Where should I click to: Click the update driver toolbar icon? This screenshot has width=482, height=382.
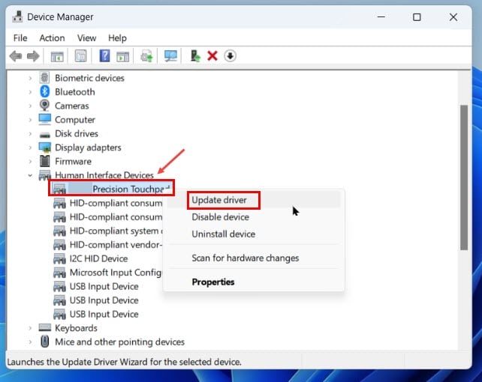(x=195, y=56)
